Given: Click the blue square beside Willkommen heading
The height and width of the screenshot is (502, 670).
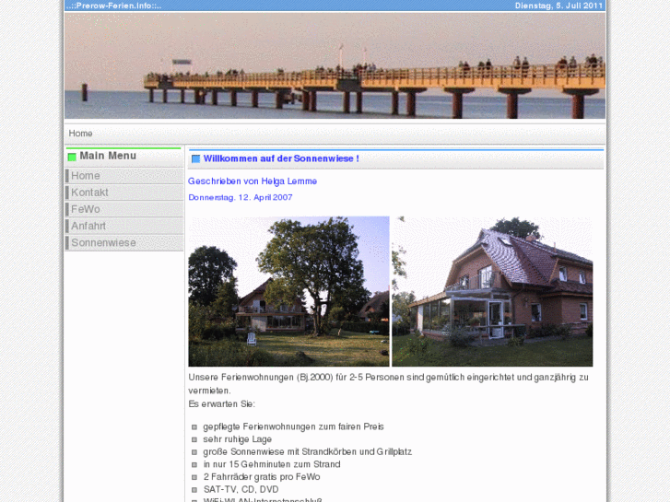Looking at the screenshot, I should (195, 159).
